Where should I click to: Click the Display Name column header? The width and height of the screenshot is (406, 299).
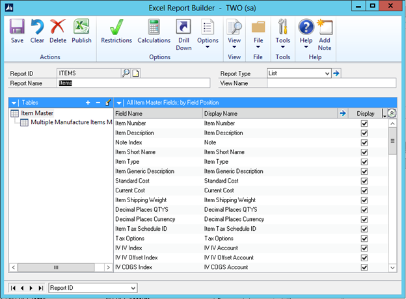click(x=270, y=113)
